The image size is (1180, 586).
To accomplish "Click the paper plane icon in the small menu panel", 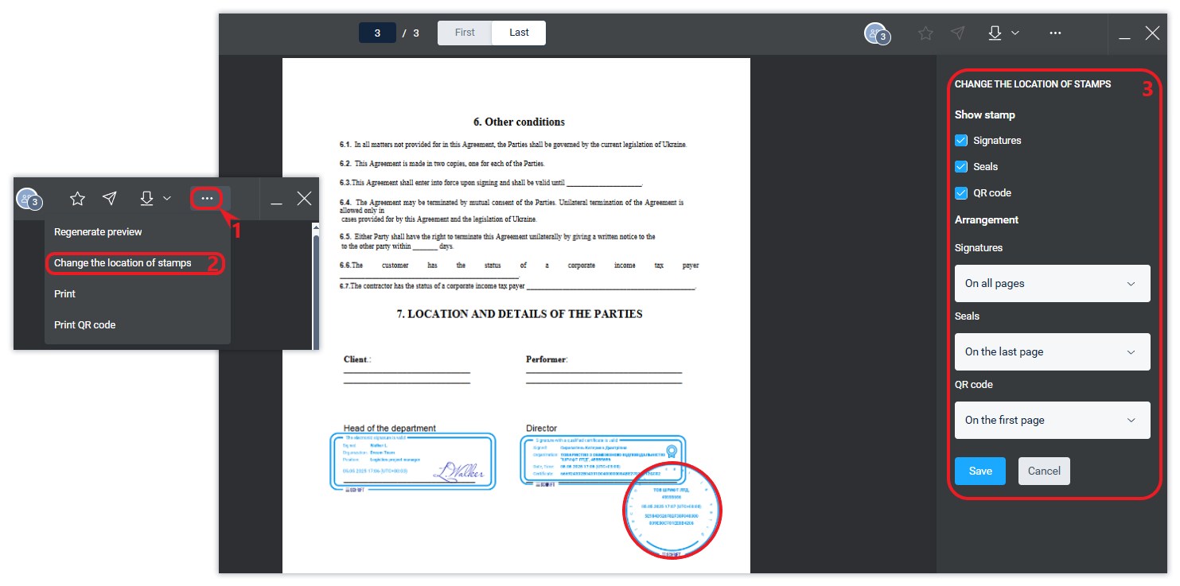I will tap(110, 199).
